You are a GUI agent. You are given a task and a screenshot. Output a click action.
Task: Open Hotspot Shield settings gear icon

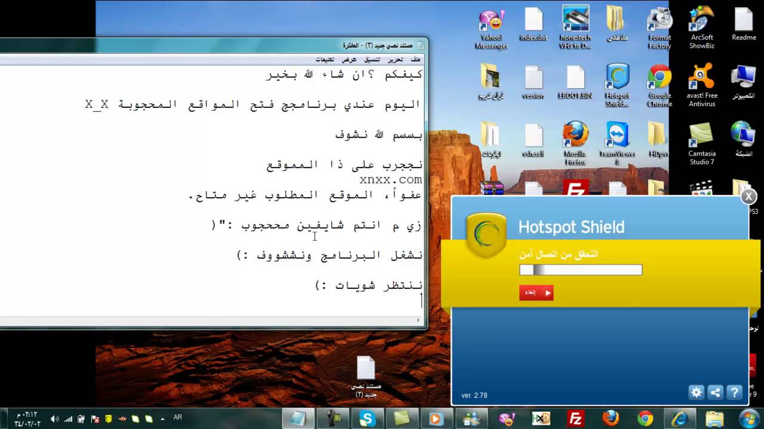pyautogui.click(x=696, y=392)
